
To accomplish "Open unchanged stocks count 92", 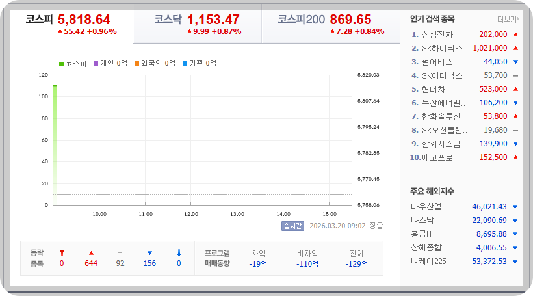I will click(120, 263).
